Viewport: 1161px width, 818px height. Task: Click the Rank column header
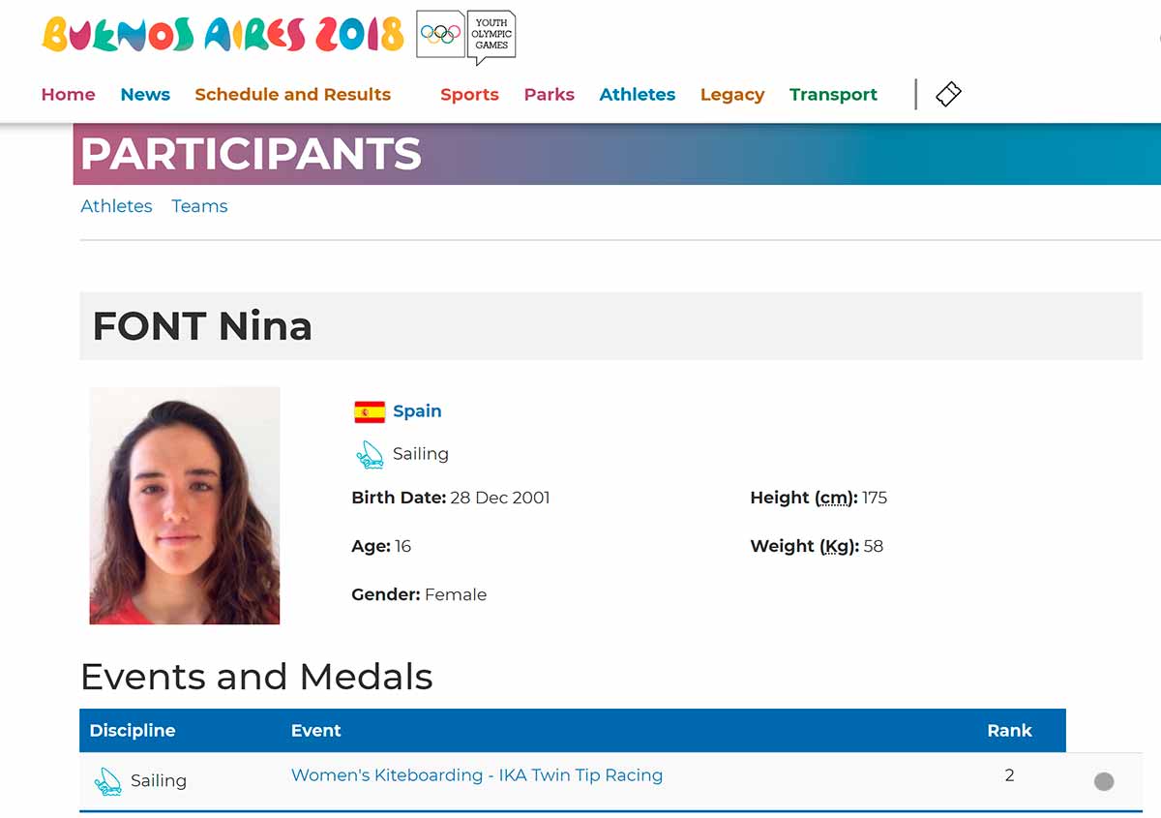1010,731
